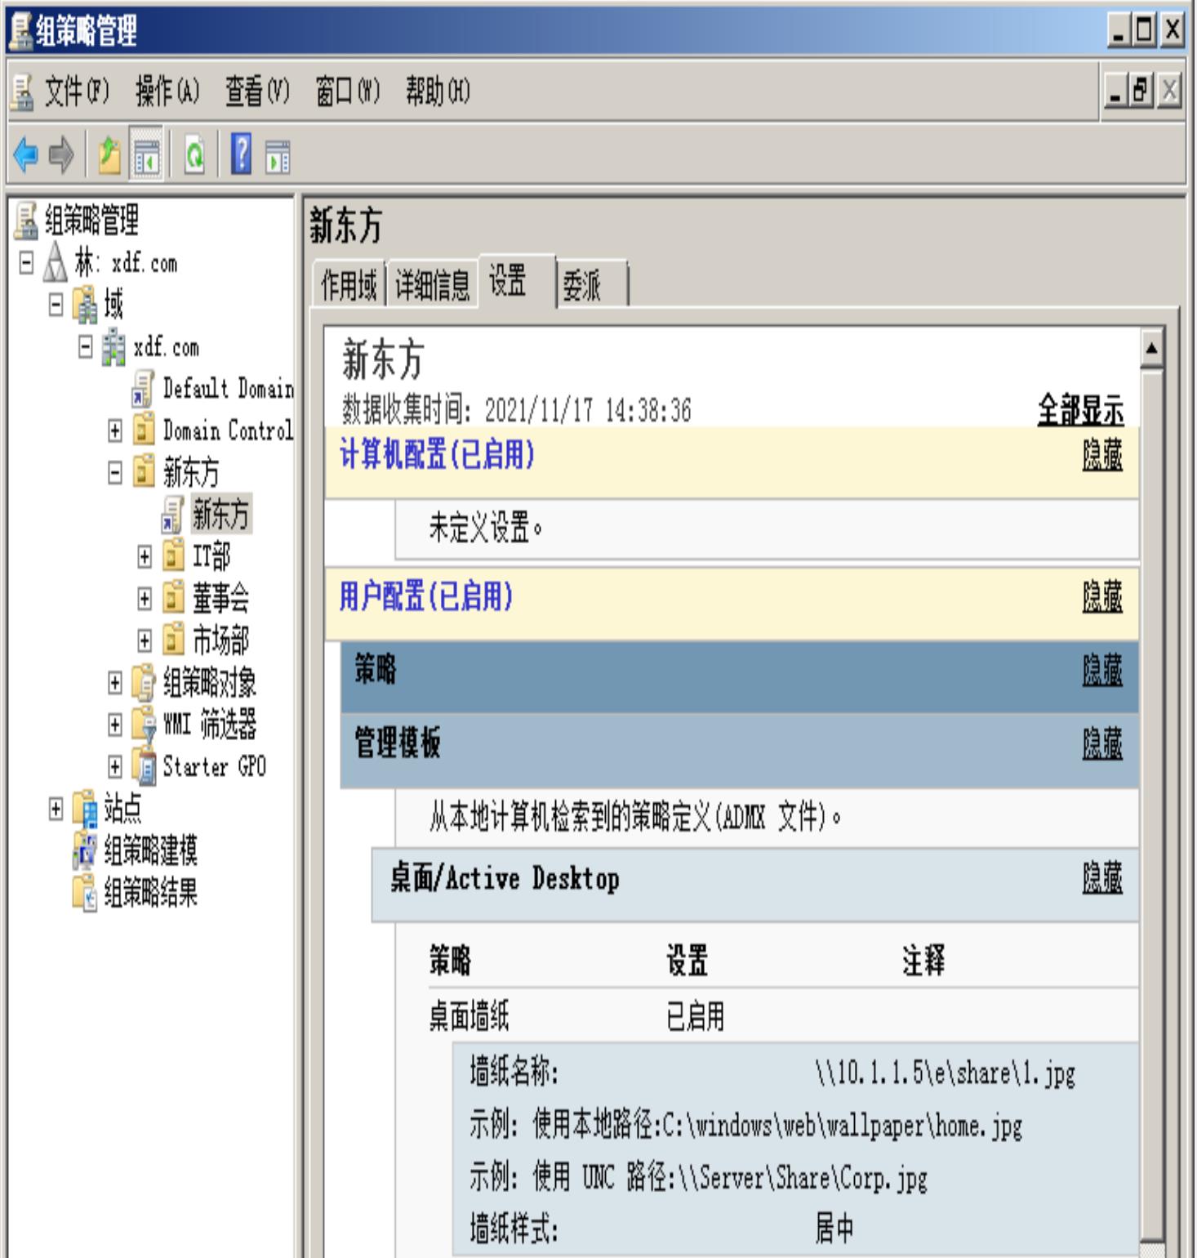
Task: Hide the 策略 section
Action: (1102, 671)
